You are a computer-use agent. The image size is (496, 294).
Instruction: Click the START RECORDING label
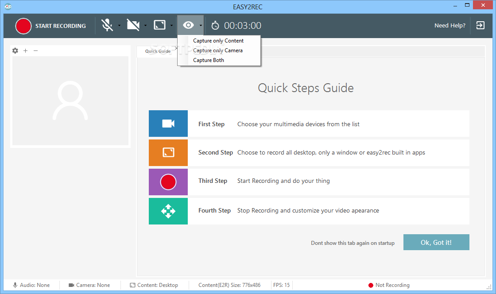tap(60, 26)
